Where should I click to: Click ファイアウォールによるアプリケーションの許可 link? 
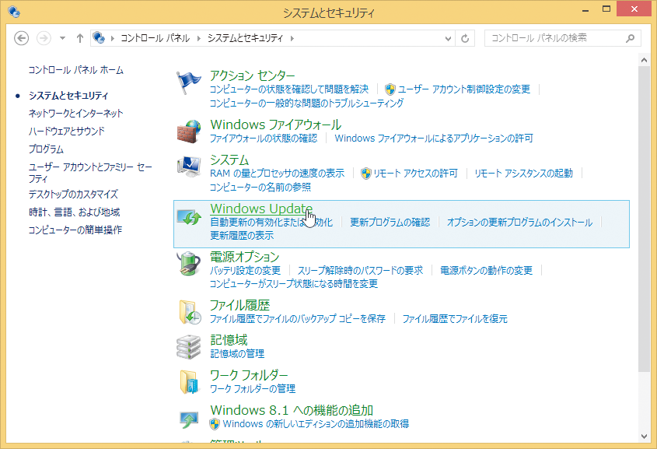(434, 138)
